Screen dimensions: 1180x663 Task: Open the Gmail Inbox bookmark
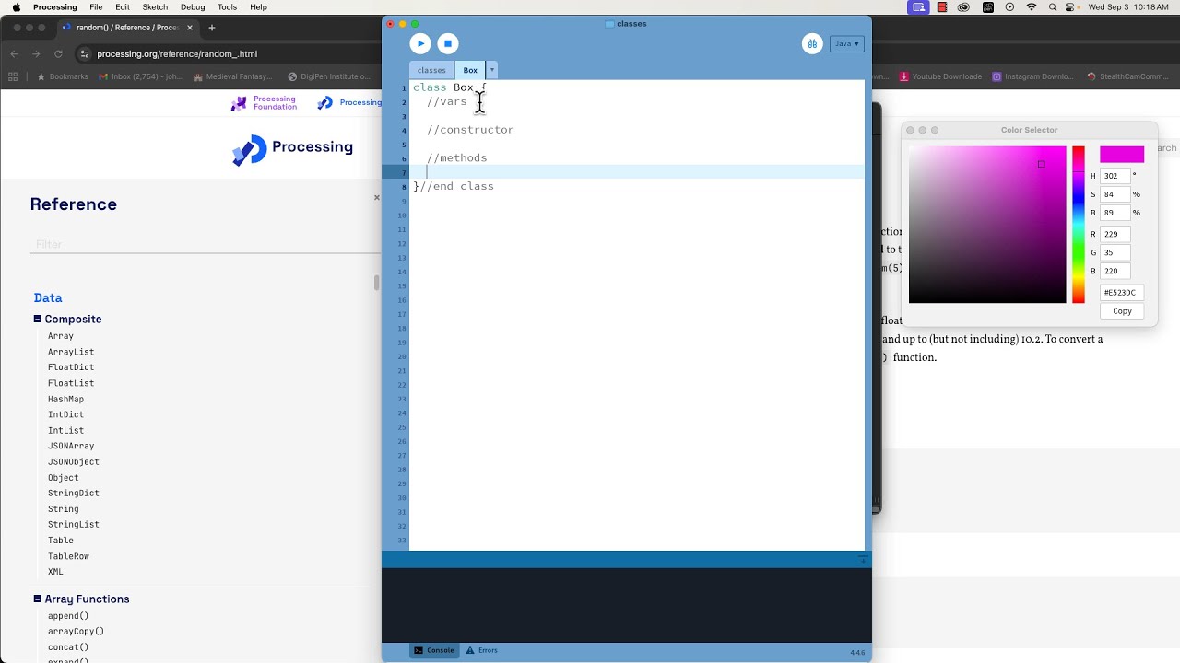pos(140,76)
